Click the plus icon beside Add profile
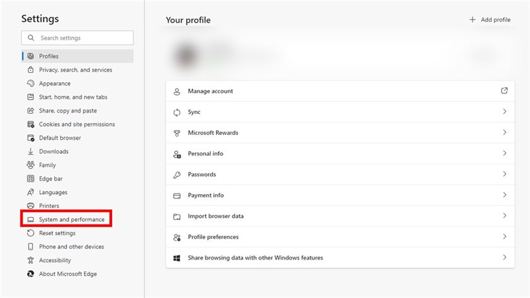This screenshot has height=298, width=530. pyautogui.click(x=472, y=20)
